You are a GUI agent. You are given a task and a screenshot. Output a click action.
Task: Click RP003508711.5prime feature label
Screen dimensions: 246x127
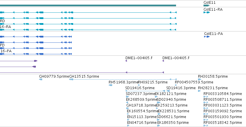pyautogui.click(x=223, y=100)
